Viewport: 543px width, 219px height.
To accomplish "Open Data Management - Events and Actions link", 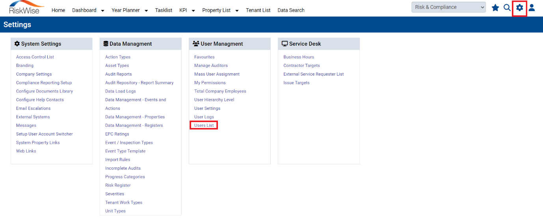I will coord(136,104).
